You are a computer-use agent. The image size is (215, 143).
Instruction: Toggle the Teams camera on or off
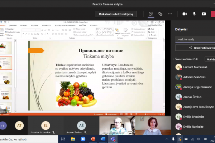(x=185, y=14)
